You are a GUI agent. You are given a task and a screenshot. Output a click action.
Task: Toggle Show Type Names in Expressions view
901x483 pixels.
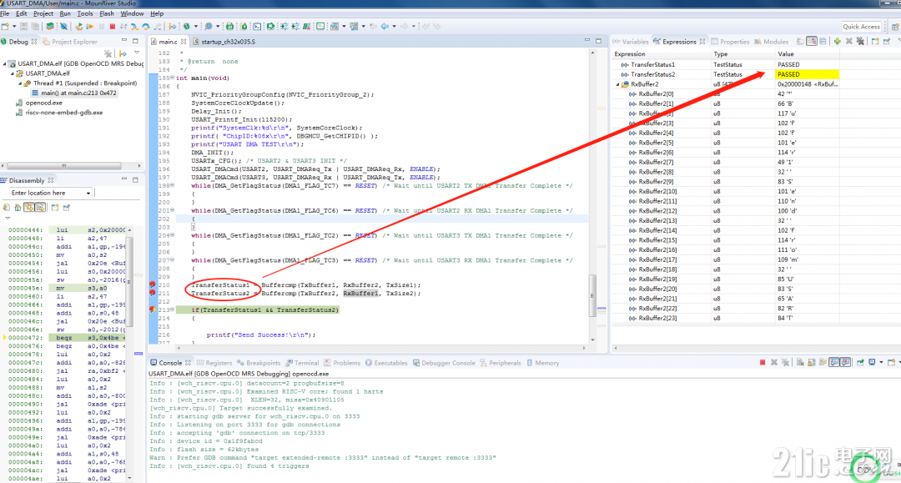pos(800,42)
